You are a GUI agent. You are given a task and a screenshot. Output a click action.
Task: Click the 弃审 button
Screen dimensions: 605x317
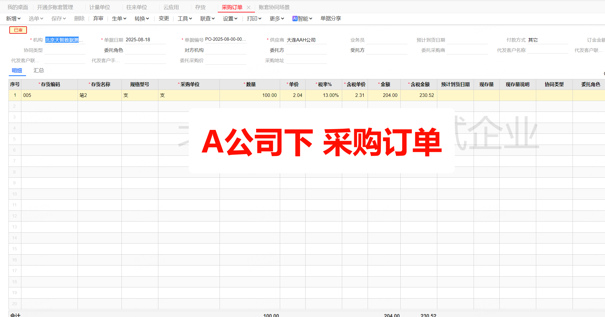98,18
